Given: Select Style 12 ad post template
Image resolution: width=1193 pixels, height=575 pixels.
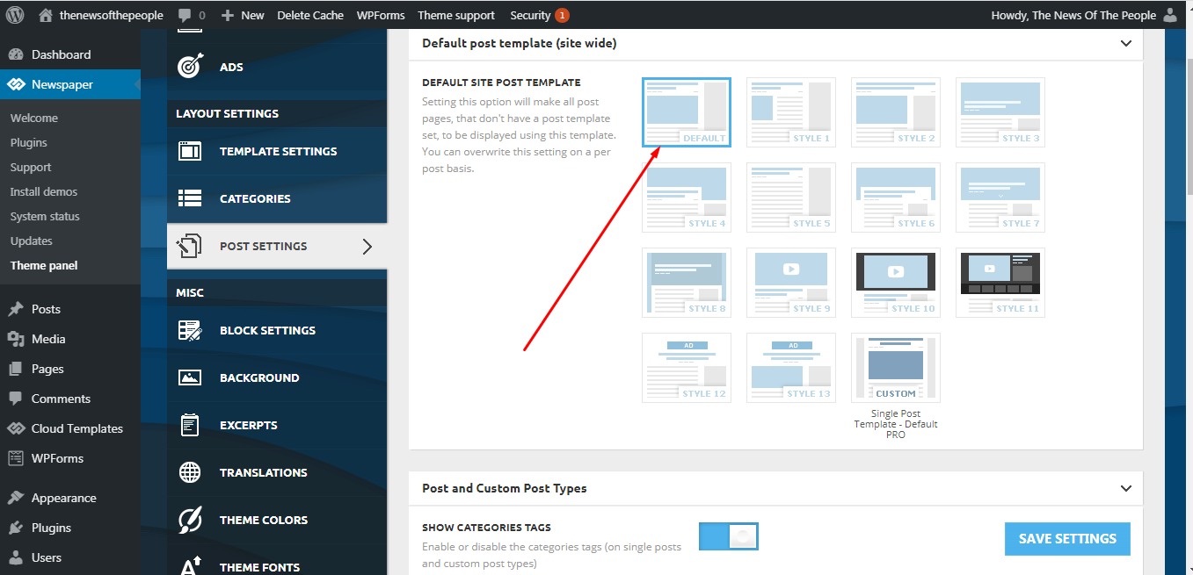Looking at the screenshot, I should (686, 368).
